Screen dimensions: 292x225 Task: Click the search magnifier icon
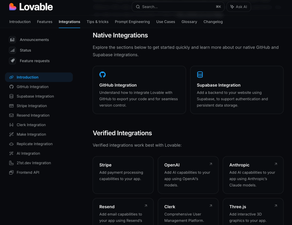(x=138, y=7)
